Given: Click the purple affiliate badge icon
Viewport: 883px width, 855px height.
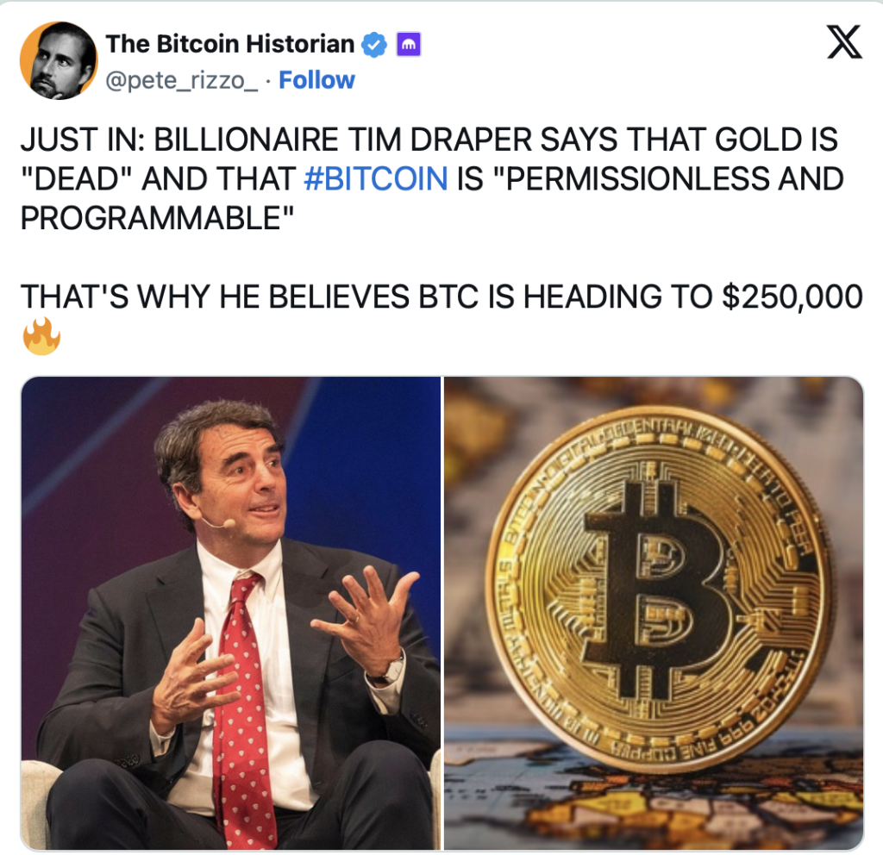Looking at the screenshot, I should 409,45.
